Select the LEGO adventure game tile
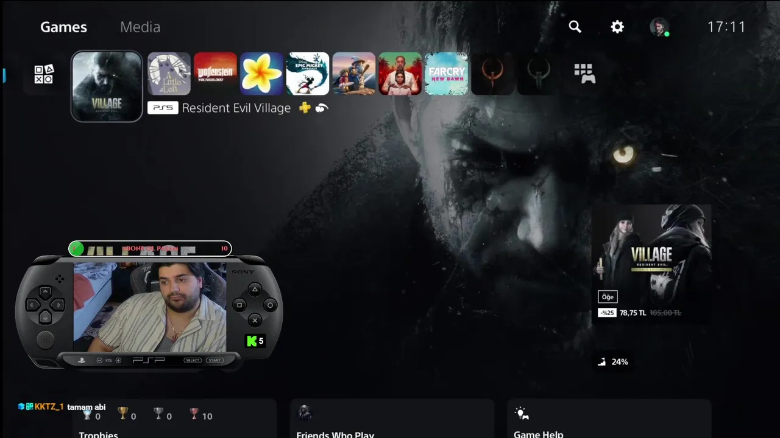 coord(354,74)
